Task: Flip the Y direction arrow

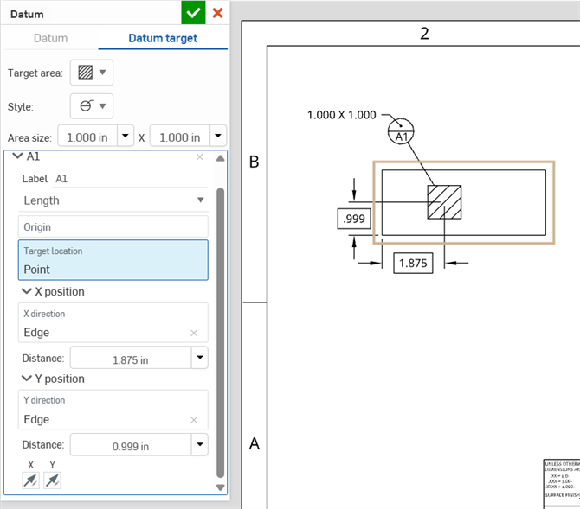Action: (52, 480)
